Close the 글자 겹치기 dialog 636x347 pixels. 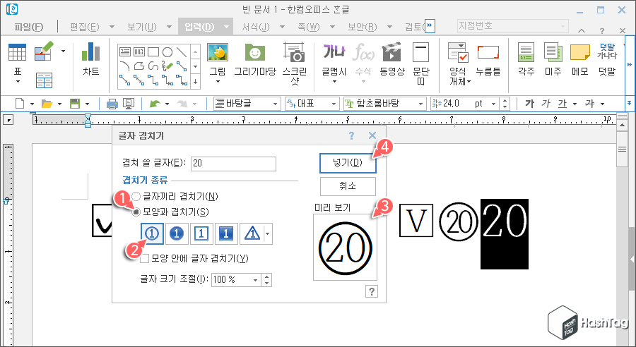coord(372,135)
